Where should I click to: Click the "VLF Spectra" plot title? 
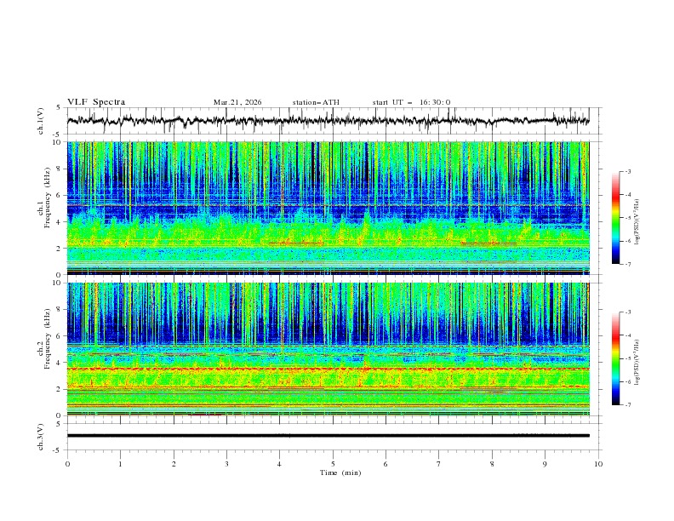tap(96, 102)
